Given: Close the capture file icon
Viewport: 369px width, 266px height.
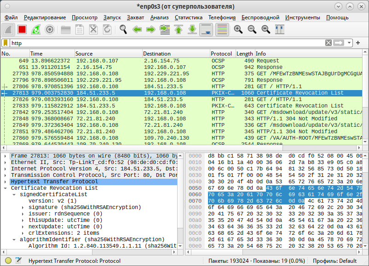Looking at the screenshot, I should click(93, 29).
